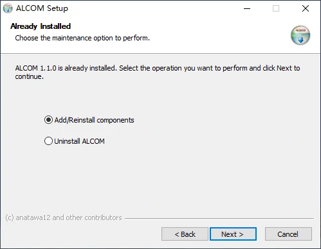Screen dimensions: 321x249
Task: Choose the "Uninstall ALCOM" label text
Action: 79,141
